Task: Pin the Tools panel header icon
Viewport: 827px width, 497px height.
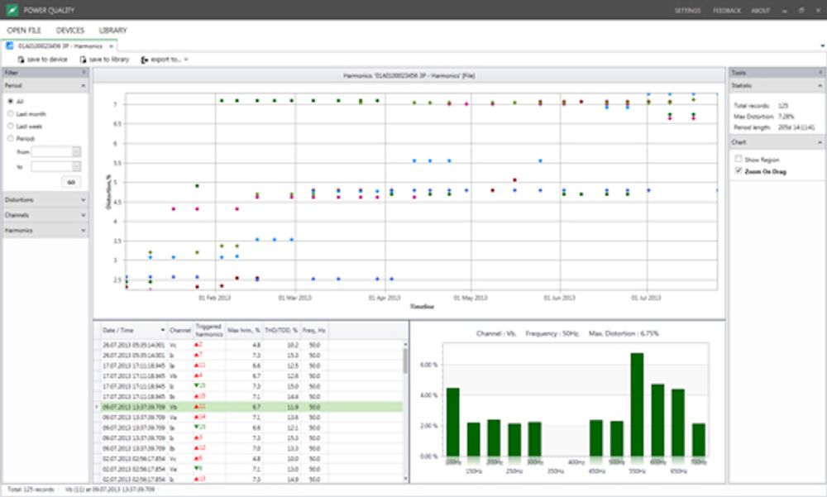Action: coord(820,72)
